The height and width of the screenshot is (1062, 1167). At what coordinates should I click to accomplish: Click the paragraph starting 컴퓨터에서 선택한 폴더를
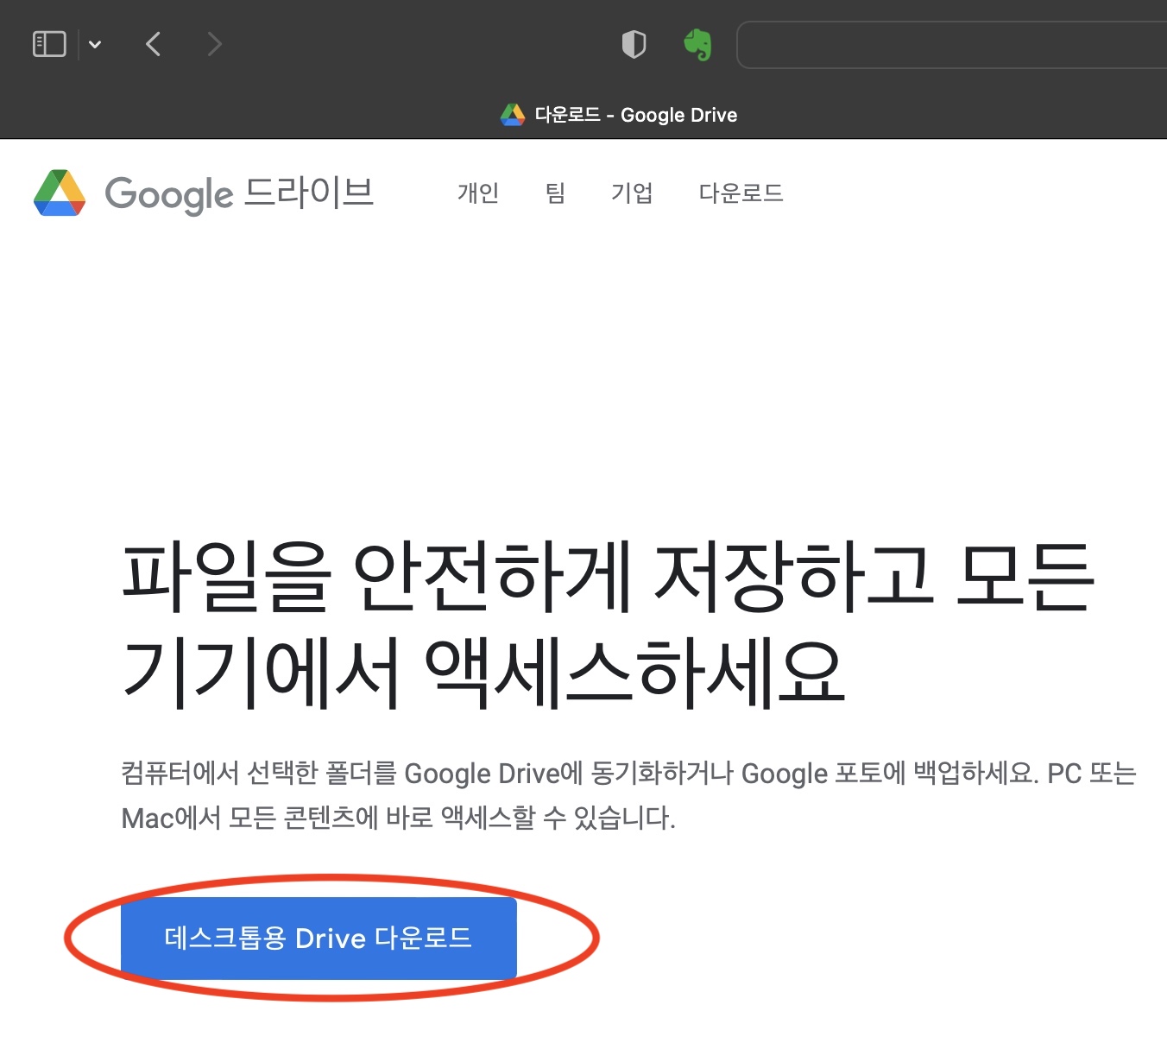pyautogui.click(x=628, y=795)
